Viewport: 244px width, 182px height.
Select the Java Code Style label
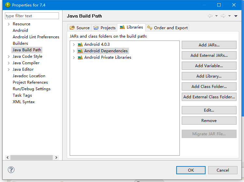coord(28,56)
